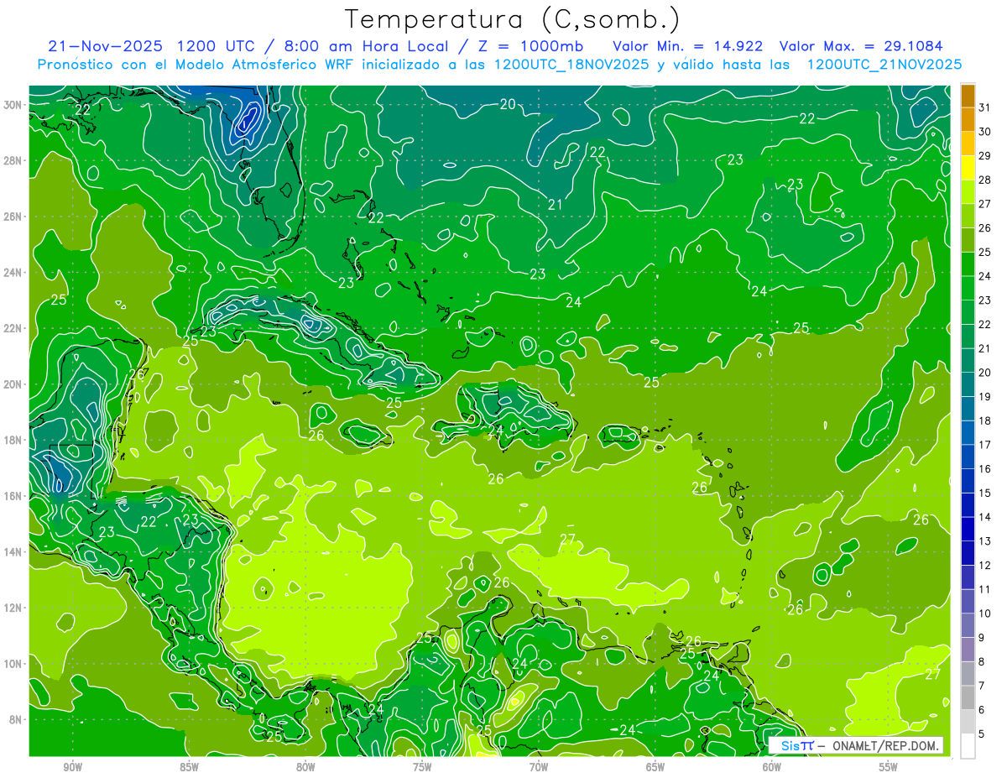Pick dark orange swatch above 31 on scale
1007x778 pixels.
point(968,96)
